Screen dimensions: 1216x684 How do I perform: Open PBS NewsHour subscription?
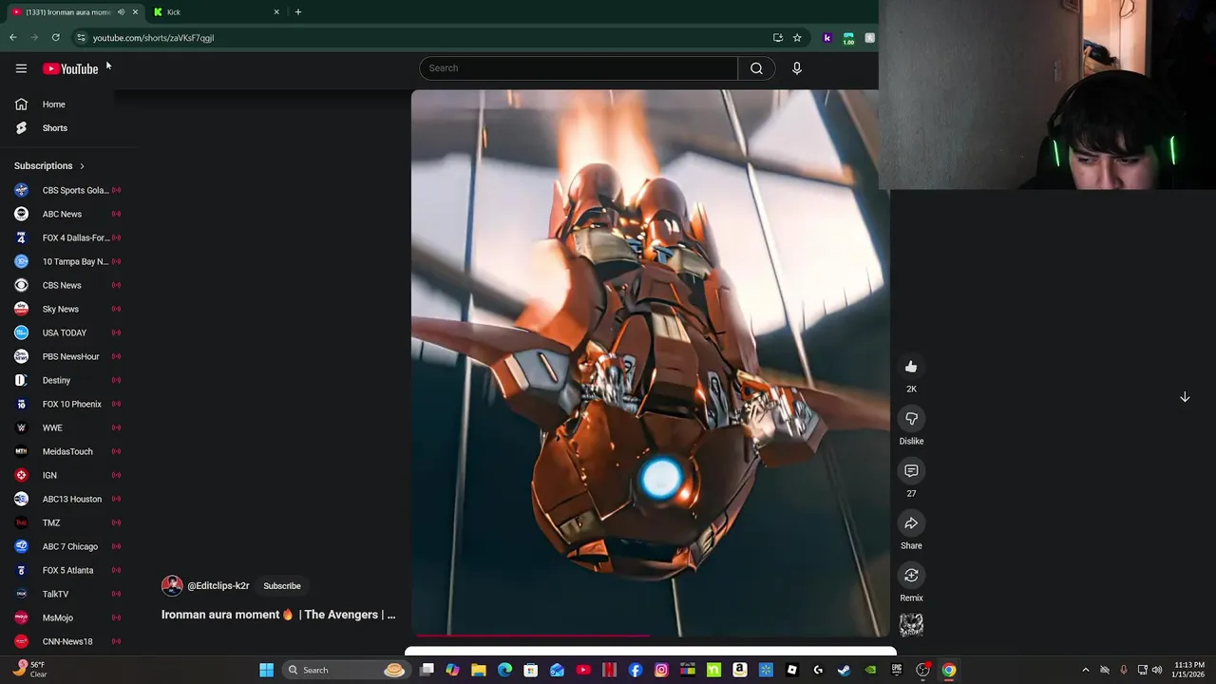(x=68, y=356)
